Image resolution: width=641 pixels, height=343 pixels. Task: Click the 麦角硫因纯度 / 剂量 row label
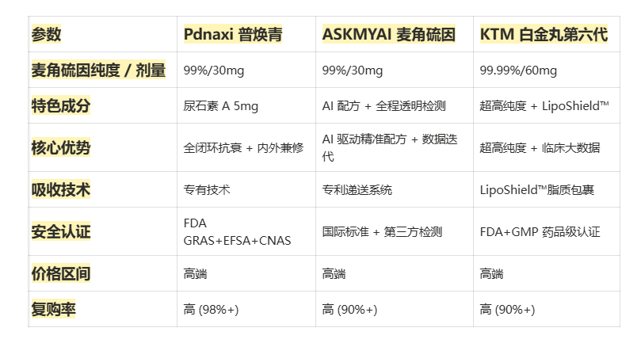pos(98,71)
